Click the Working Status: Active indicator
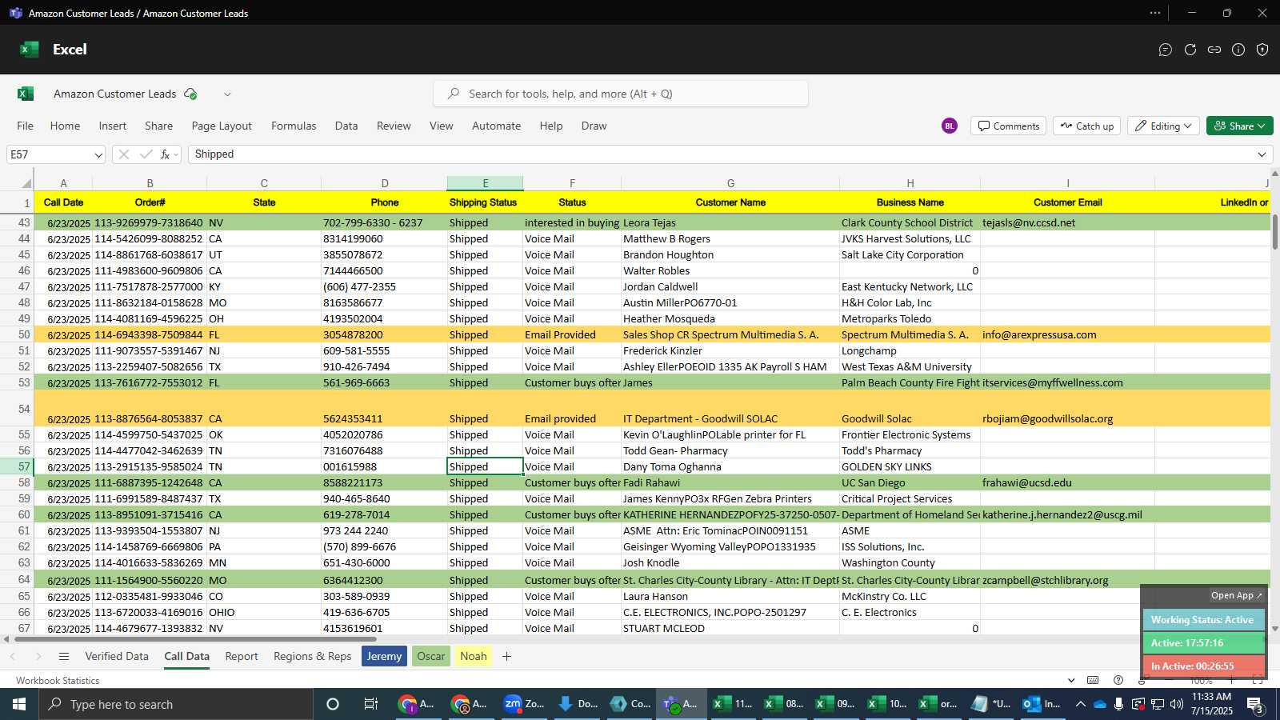The image size is (1280, 720). (1202, 620)
